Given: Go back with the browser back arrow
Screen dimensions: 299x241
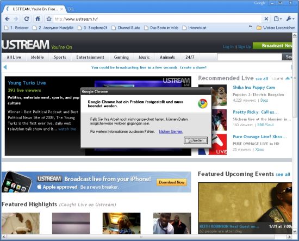Looking at the screenshot, I should (8, 19).
